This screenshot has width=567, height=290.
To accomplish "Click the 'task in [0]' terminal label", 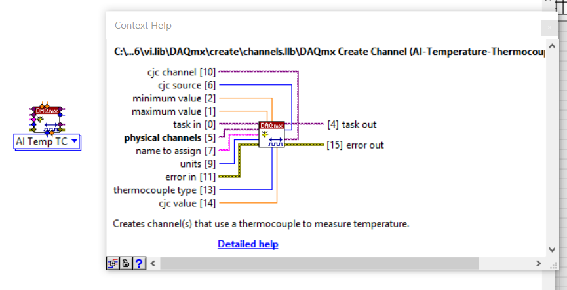I will tap(195, 124).
